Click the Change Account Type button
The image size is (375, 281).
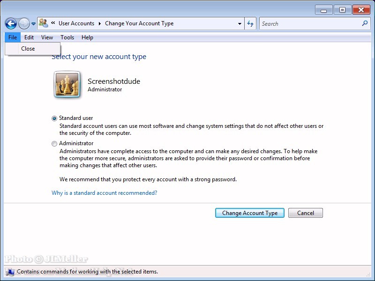pyautogui.click(x=250, y=213)
